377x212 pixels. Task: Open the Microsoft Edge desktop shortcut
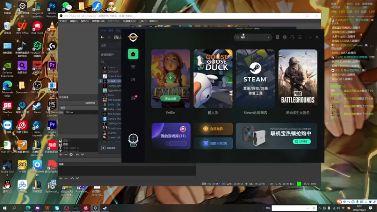(x=7, y=89)
